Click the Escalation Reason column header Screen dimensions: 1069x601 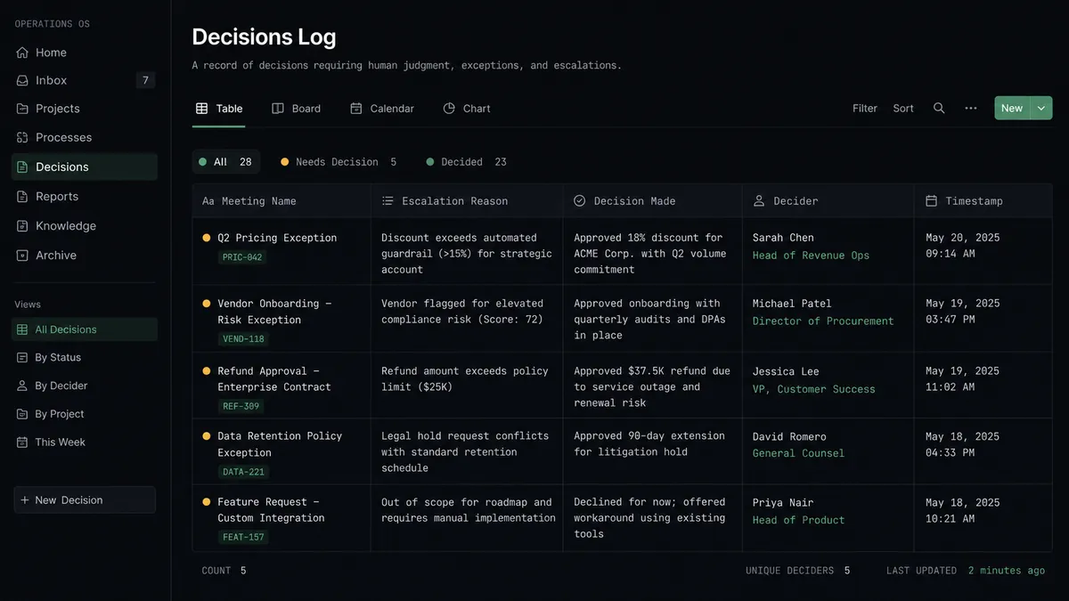[467, 201]
